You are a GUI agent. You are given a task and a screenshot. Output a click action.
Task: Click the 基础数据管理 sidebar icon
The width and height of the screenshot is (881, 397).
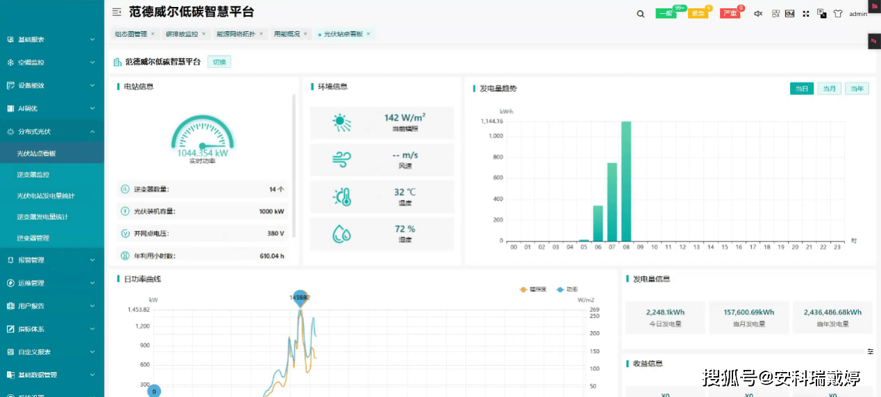tap(10, 375)
